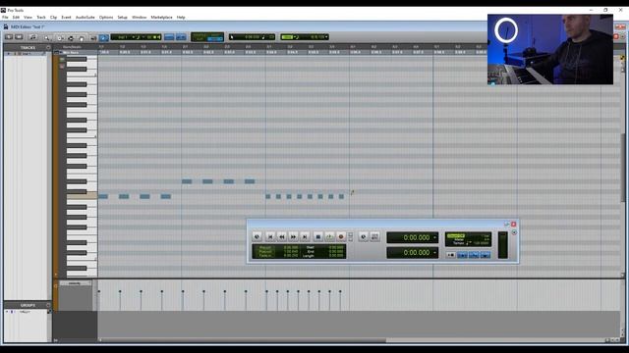This screenshot has height=353, width=629.
Task: Toggle the first blue editing option button
Action: click(169, 37)
